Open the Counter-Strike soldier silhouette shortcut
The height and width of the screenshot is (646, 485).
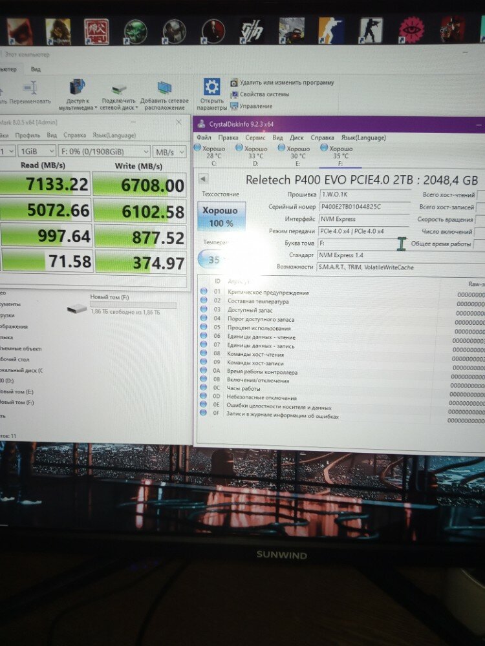[371, 30]
